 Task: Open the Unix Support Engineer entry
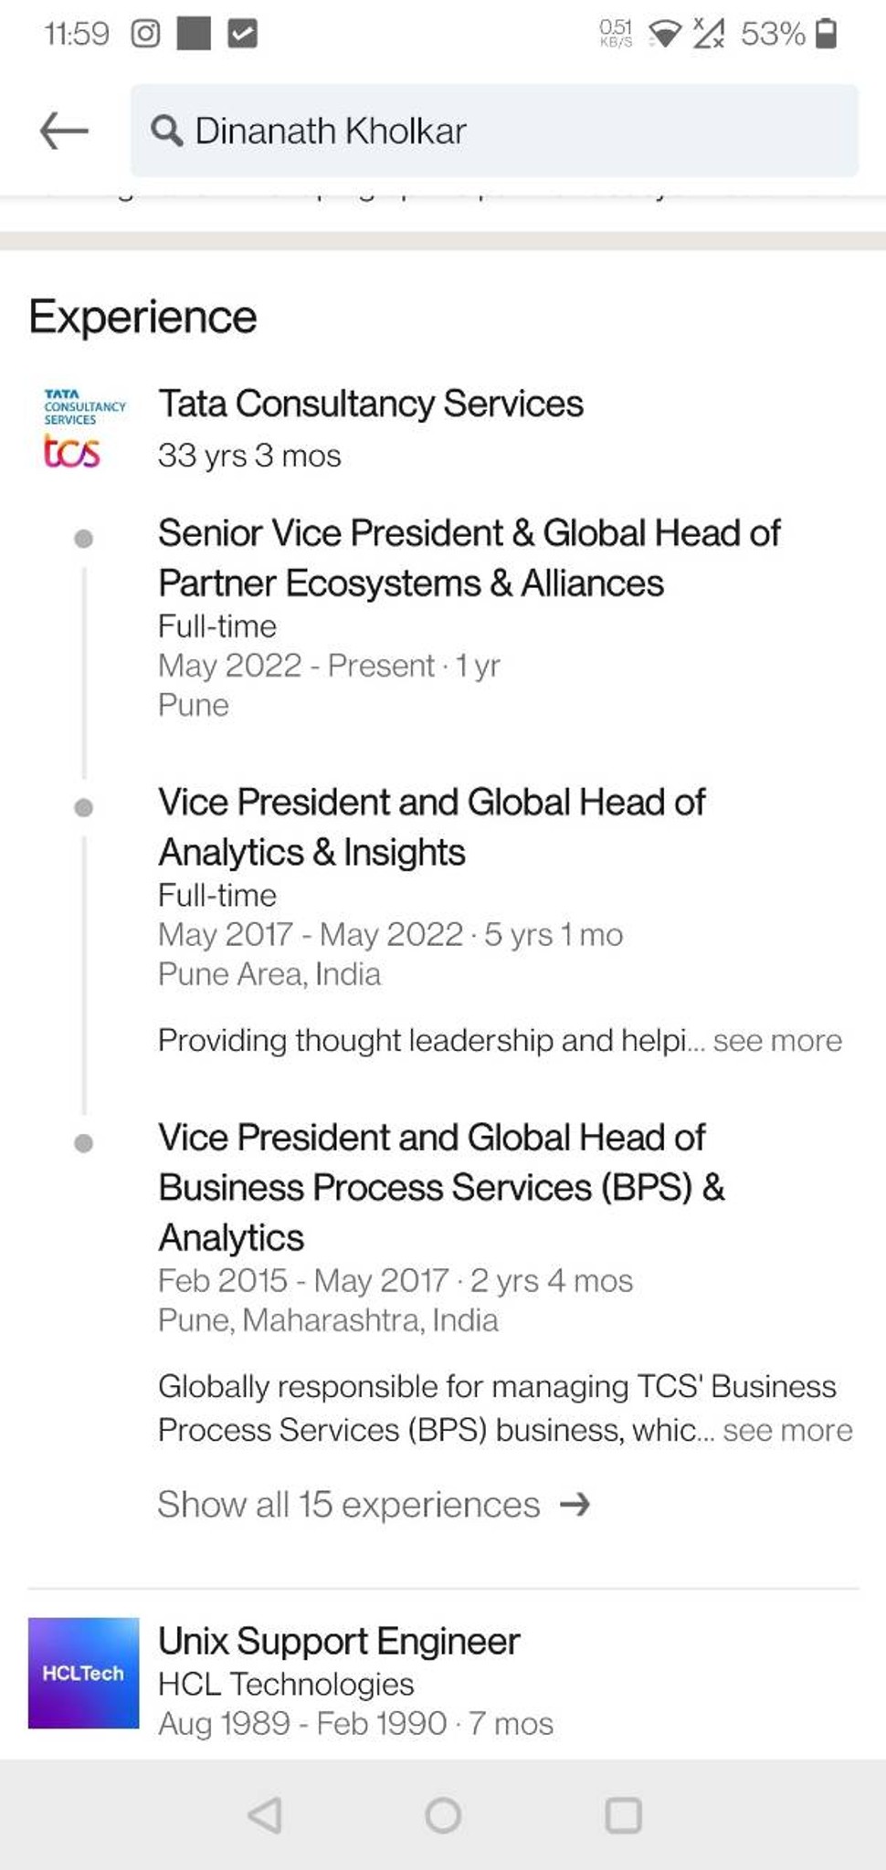coord(339,1641)
